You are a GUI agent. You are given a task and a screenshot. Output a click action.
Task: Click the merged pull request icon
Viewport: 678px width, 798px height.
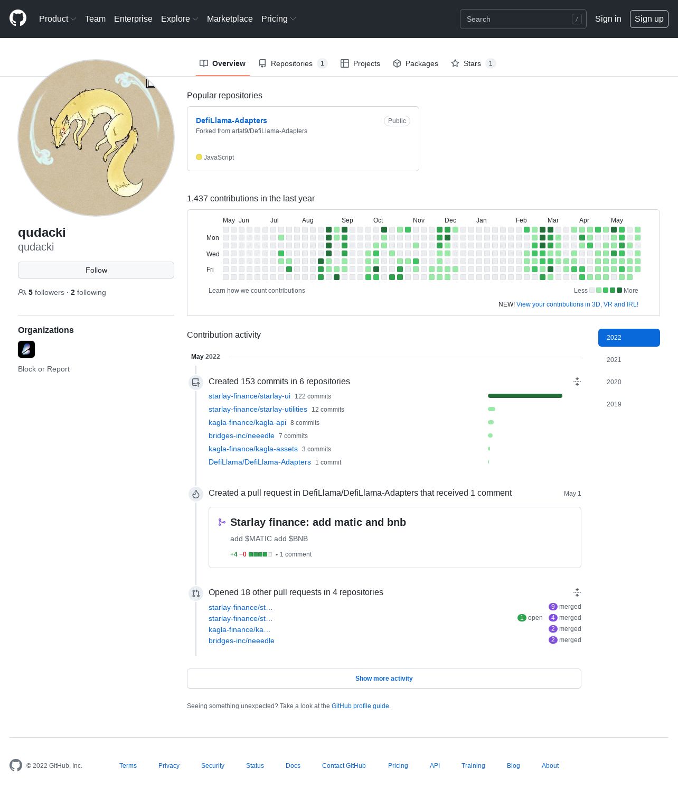pos(222,522)
